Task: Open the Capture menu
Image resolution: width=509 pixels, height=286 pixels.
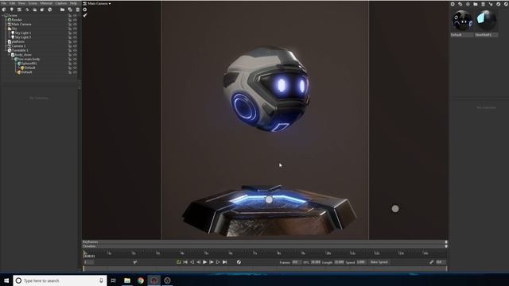Action: (x=61, y=3)
